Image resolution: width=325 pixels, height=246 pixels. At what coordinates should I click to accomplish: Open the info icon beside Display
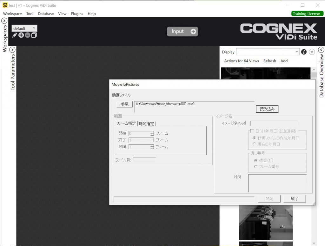coord(304,52)
